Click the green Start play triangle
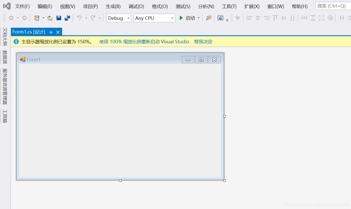The image size is (351, 209). pyautogui.click(x=181, y=18)
